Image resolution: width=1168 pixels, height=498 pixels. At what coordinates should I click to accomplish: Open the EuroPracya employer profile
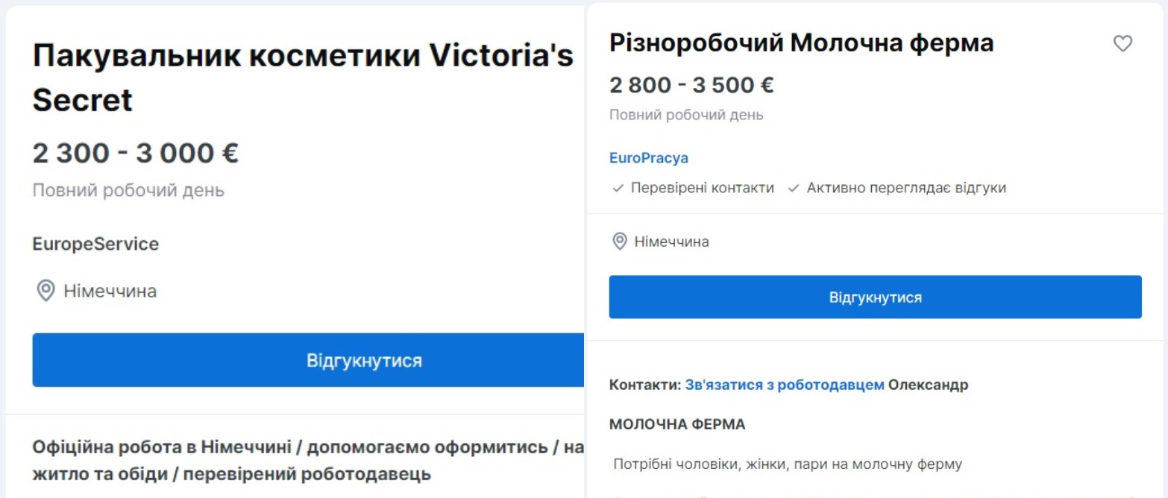[x=650, y=157]
